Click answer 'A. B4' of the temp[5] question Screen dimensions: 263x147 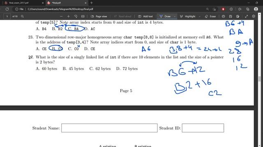tap(41, 29)
